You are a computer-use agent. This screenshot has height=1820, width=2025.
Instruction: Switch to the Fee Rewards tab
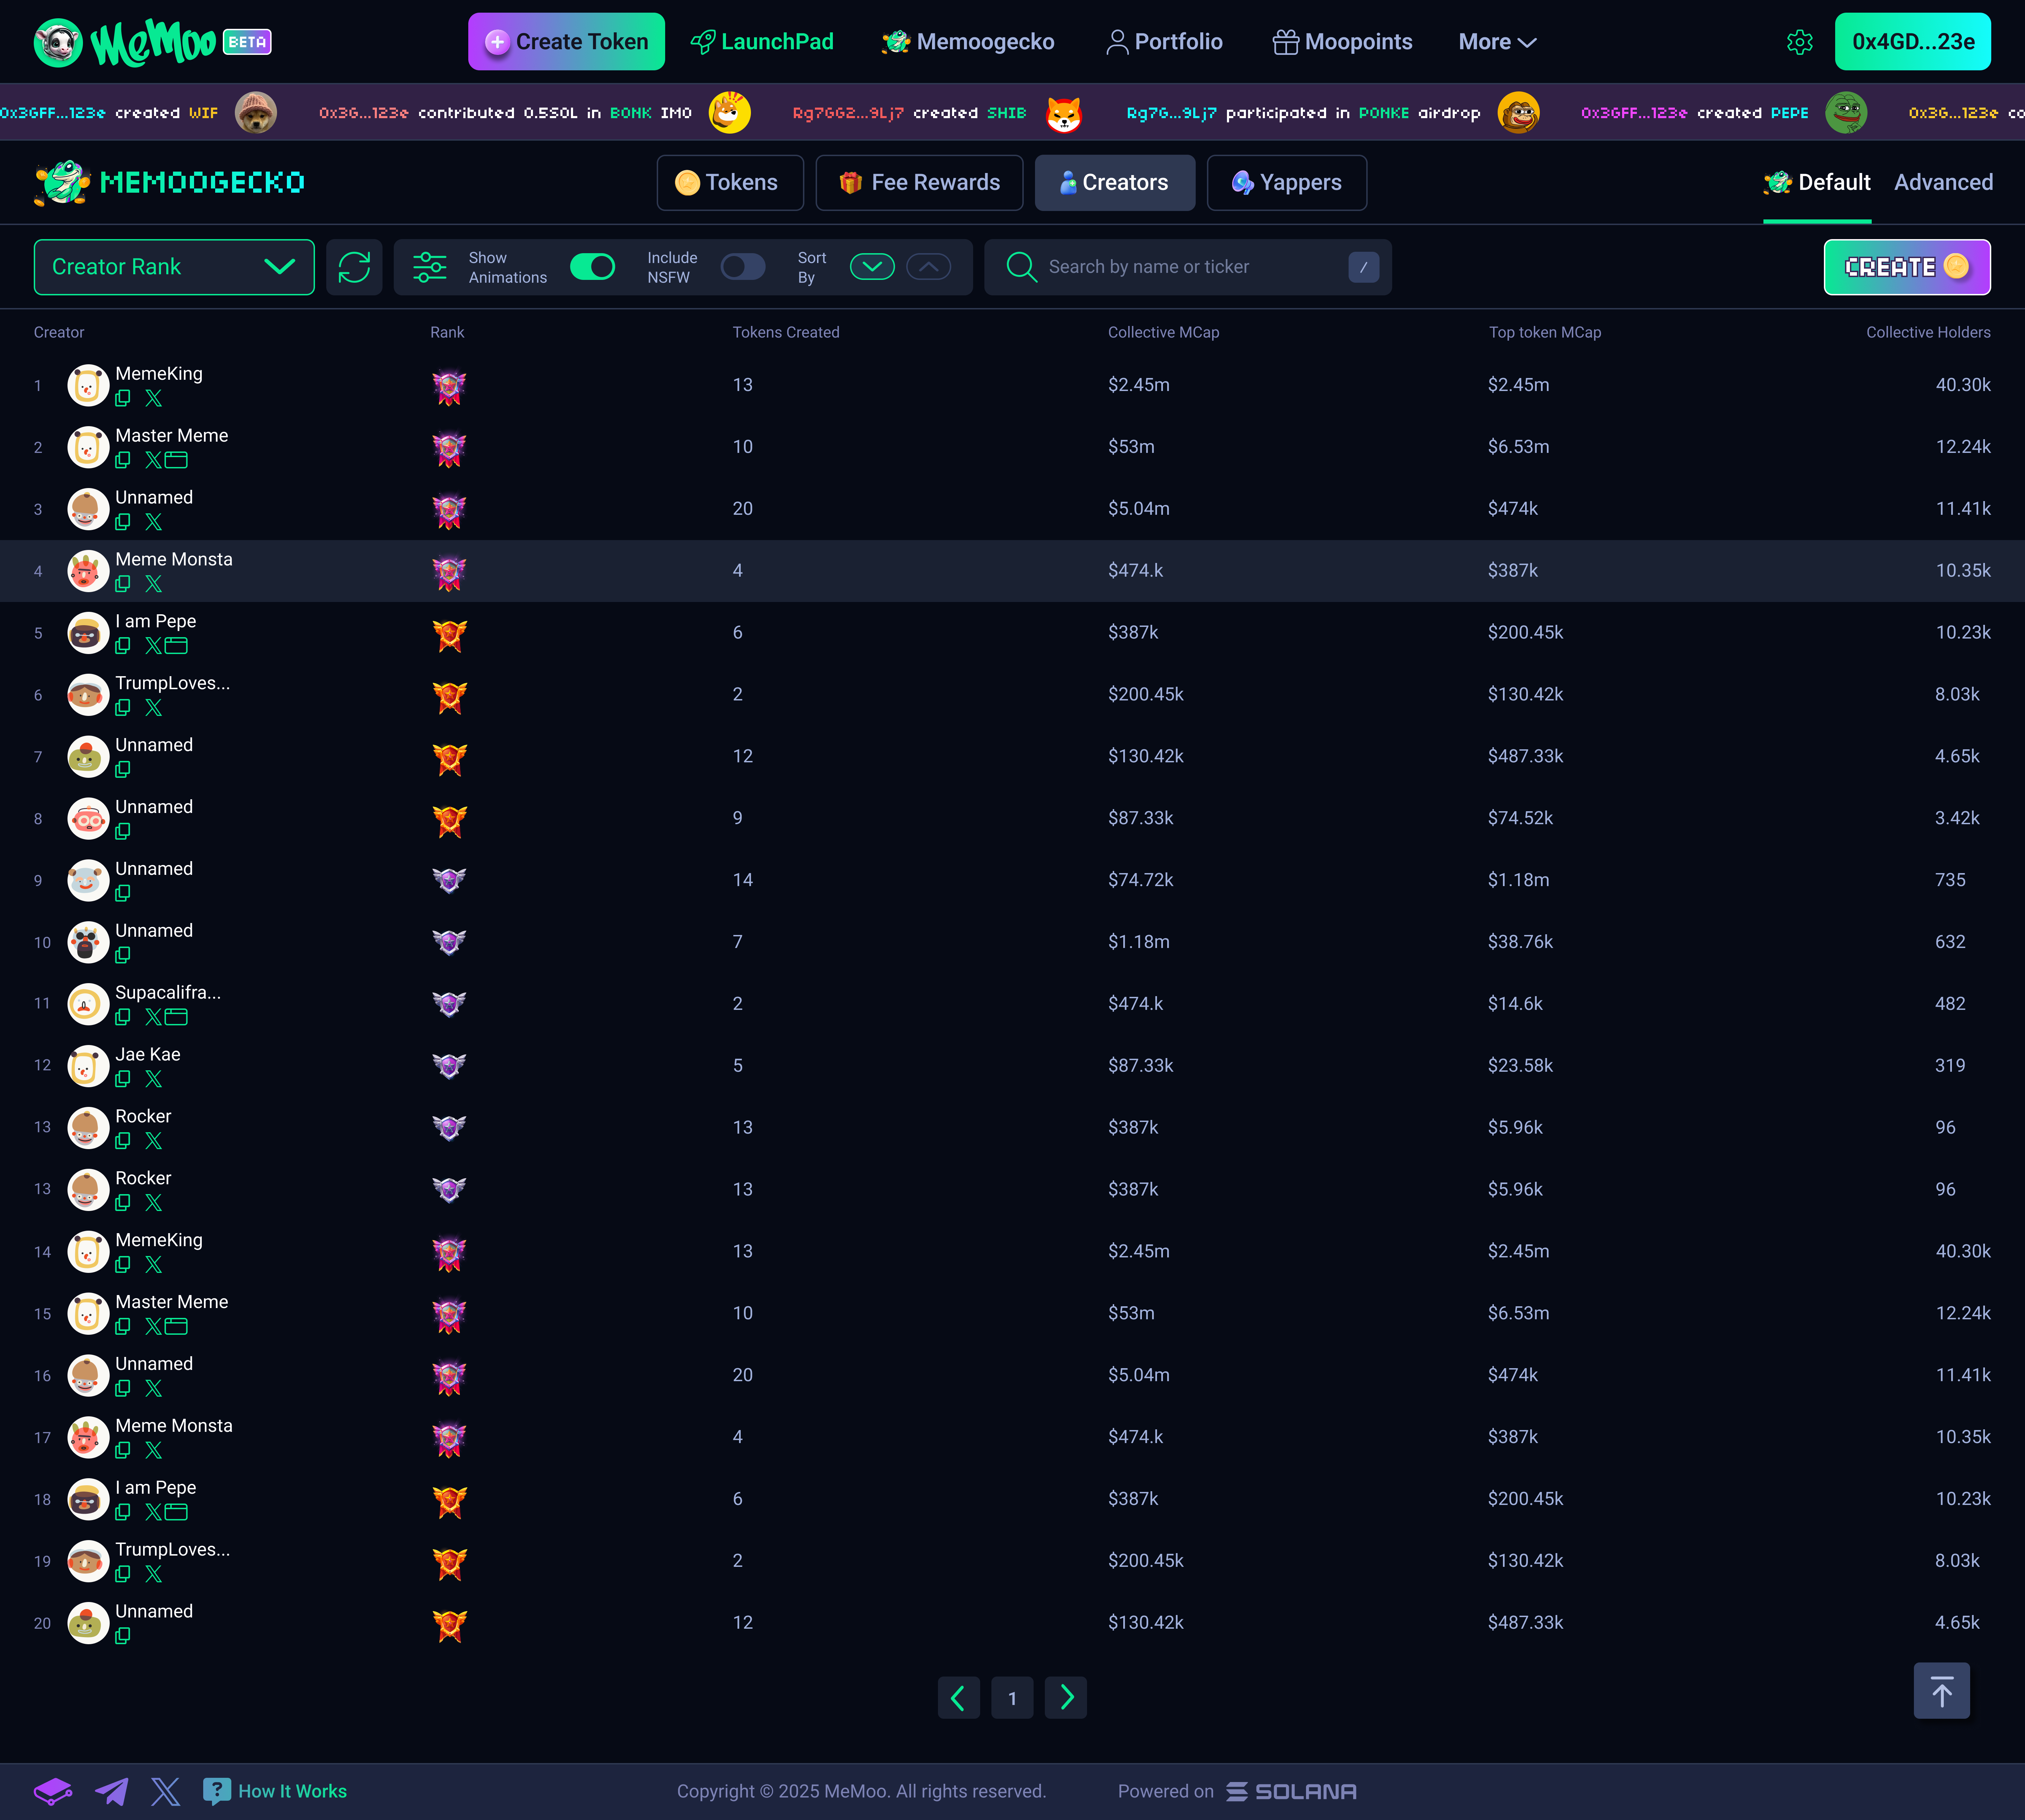click(x=919, y=183)
